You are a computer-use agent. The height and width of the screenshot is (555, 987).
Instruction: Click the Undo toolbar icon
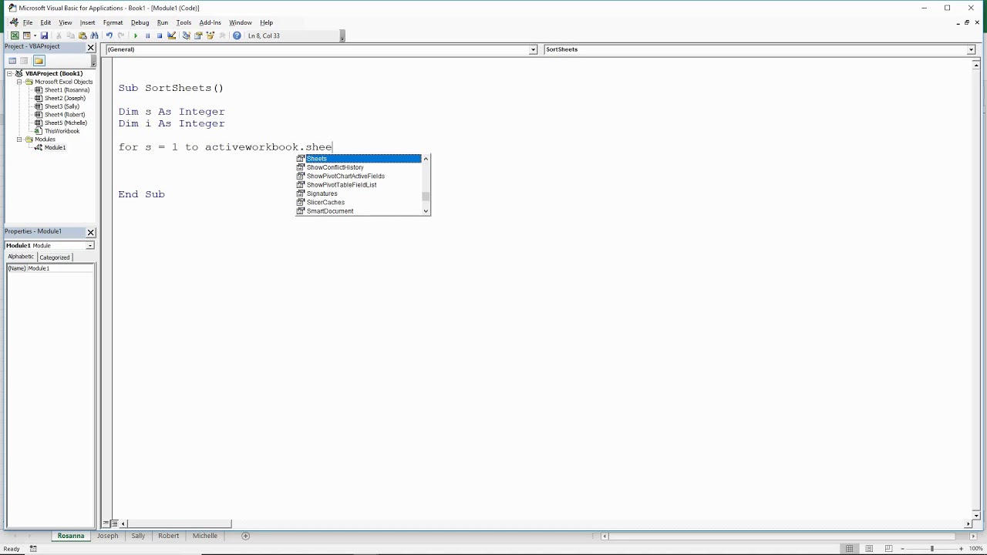click(109, 35)
